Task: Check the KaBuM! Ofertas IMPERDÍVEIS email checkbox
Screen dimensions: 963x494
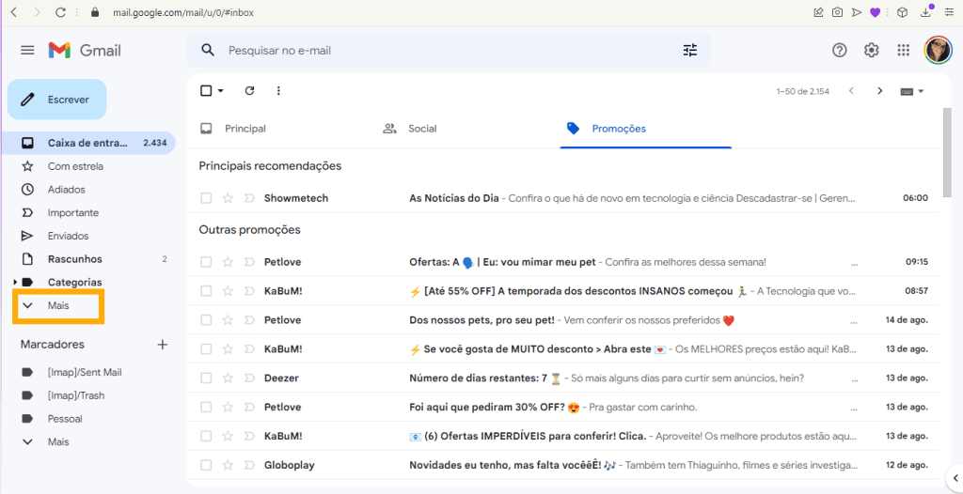Action: click(206, 437)
